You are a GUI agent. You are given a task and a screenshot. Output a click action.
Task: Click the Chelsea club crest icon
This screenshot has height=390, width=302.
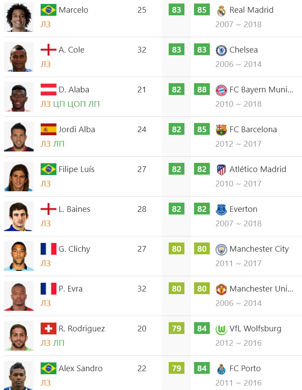point(221,50)
